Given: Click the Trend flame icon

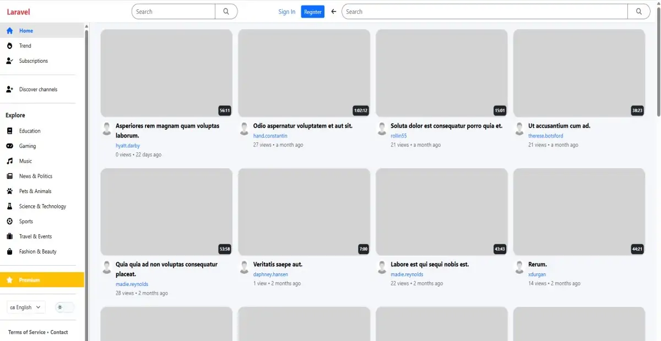Looking at the screenshot, I should (9, 46).
